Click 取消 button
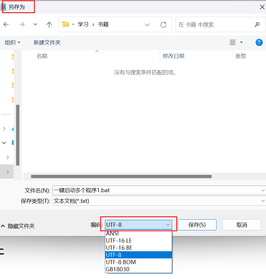266x279 pixels. (242, 225)
